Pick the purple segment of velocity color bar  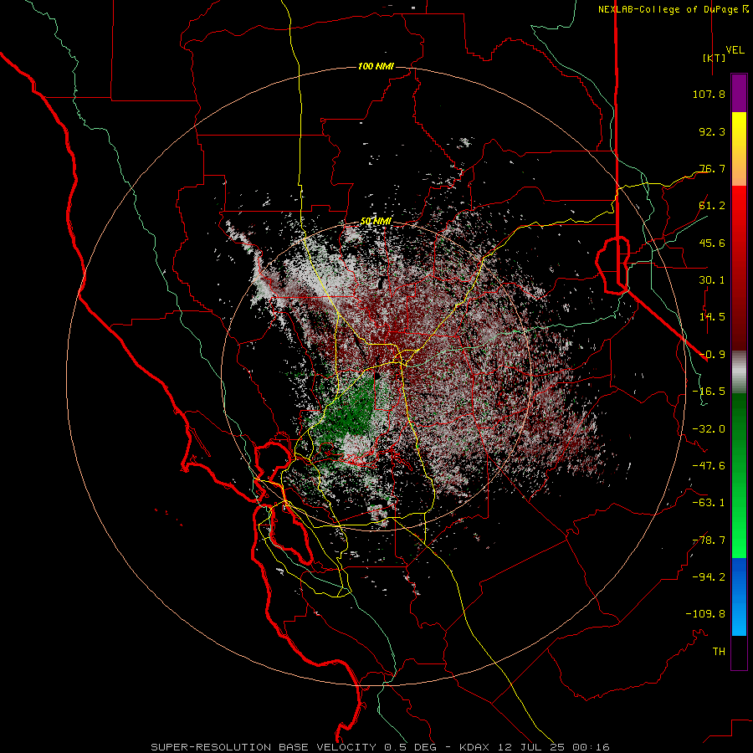(739, 94)
